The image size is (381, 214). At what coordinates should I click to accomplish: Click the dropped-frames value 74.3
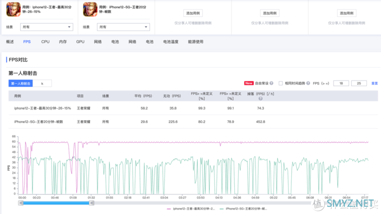261,108
